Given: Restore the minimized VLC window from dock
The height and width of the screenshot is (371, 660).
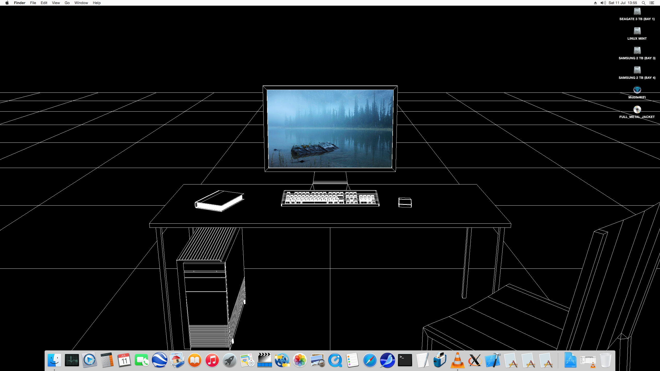Looking at the screenshot, I should (588, 361).
